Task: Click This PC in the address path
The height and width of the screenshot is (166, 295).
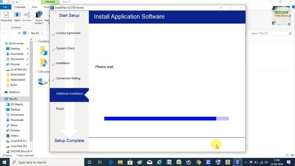Action: coord(35,33)
